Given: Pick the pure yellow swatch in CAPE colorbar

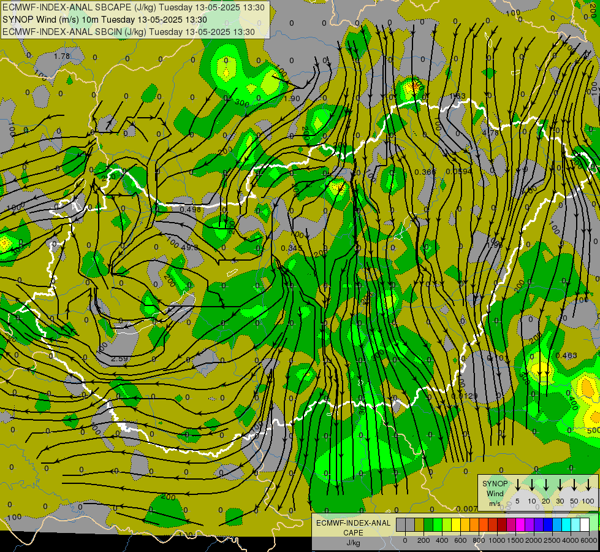Looking at the screenshot, I should 456,524.
